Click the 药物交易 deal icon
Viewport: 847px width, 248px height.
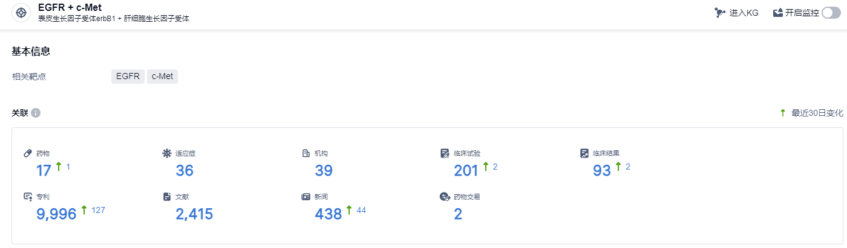445,197
